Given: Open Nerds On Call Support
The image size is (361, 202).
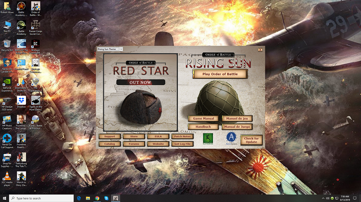Looking at the screenshot, I should click(7, 142).
